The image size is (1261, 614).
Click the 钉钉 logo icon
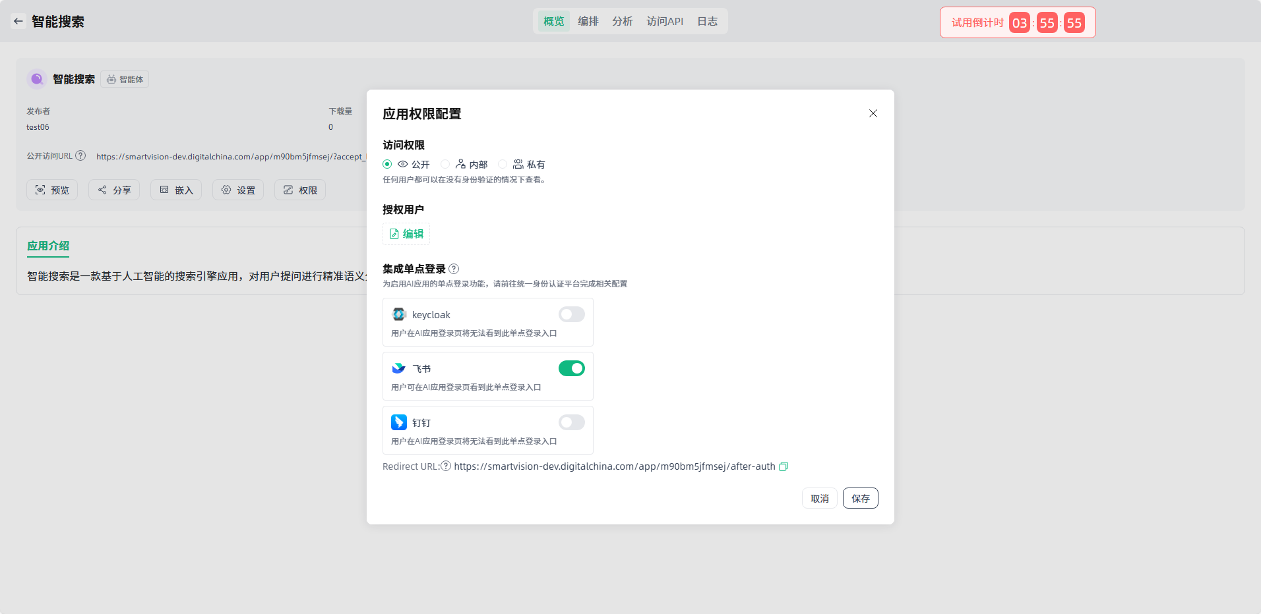[399, 422]
